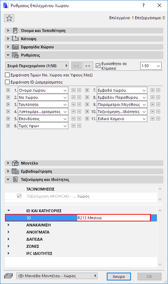Click the ID field with R213 Μπάνιο
Screen dimensions: 168x284
[114, 218]
